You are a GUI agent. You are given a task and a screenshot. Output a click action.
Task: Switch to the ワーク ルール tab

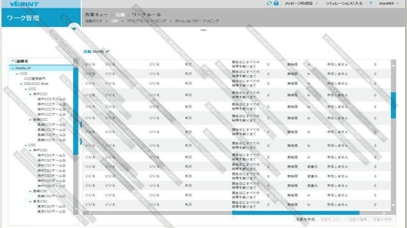pos(146,15)
